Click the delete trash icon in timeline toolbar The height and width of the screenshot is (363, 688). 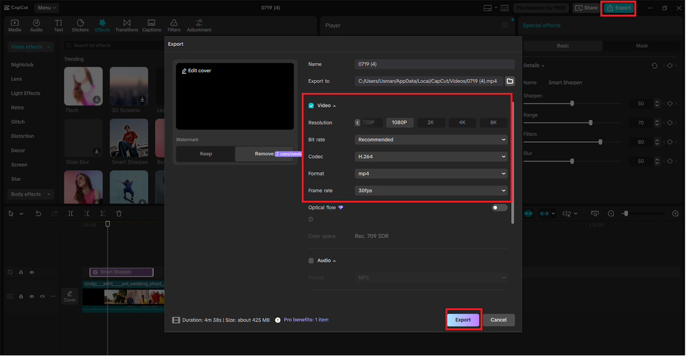click(119, 214)
